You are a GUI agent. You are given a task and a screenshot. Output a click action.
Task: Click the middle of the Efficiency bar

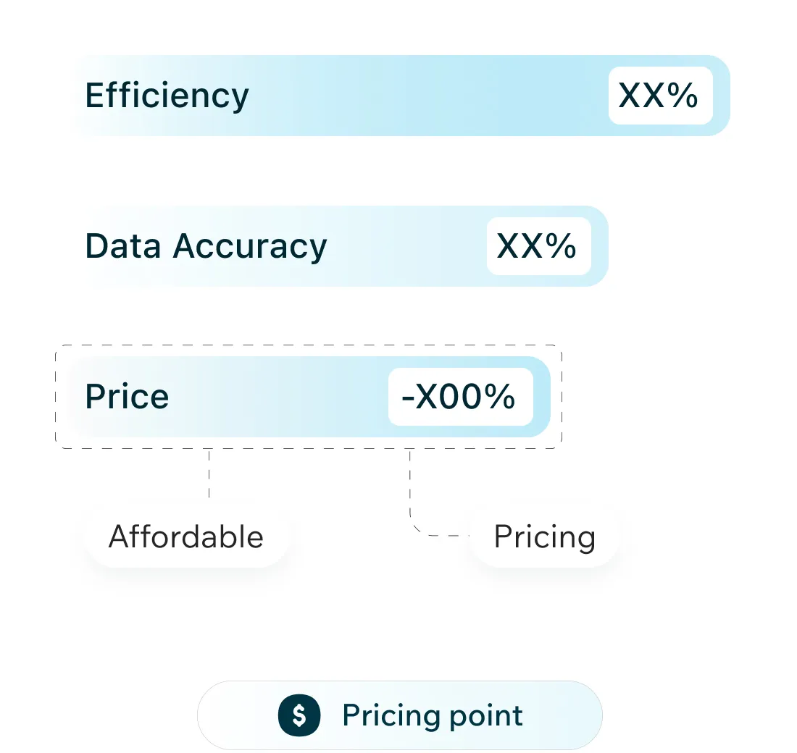pos(427,96)
